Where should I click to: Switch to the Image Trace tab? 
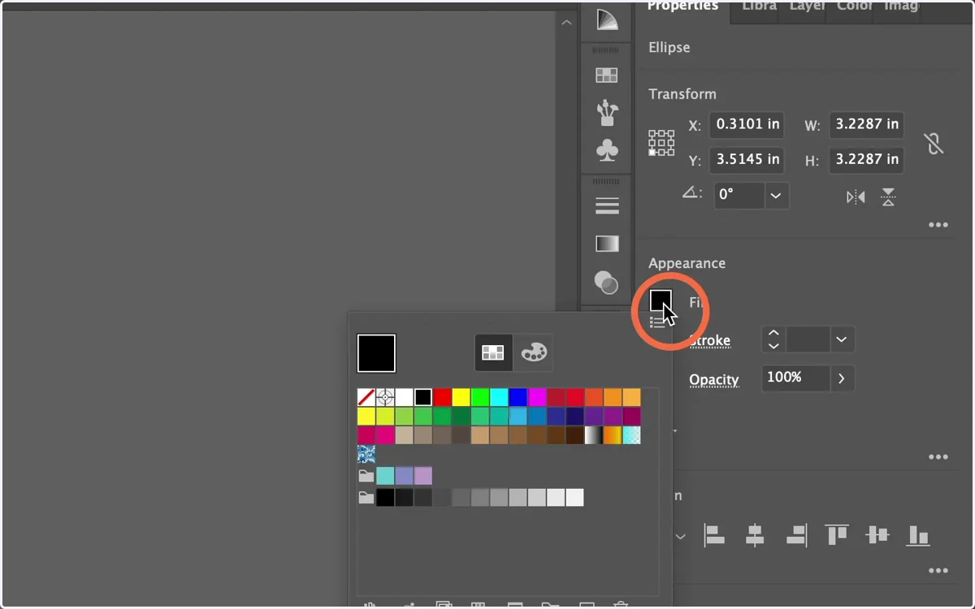[901, 6]
